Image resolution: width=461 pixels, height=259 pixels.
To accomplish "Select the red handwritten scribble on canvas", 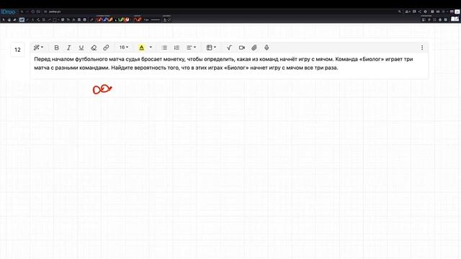I will coord(102,89).
